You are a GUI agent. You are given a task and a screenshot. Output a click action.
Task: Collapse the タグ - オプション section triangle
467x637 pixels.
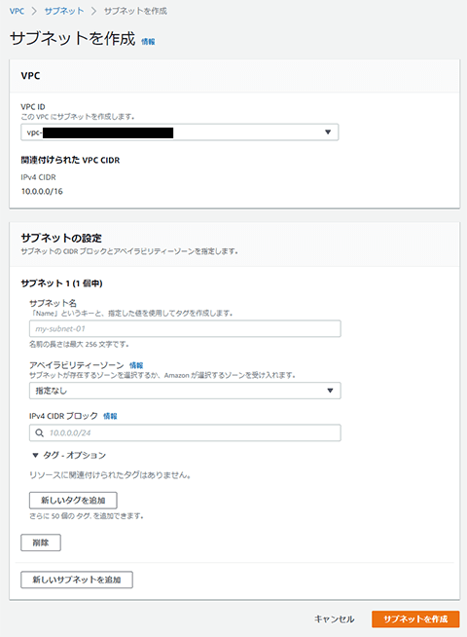point(35,456)
